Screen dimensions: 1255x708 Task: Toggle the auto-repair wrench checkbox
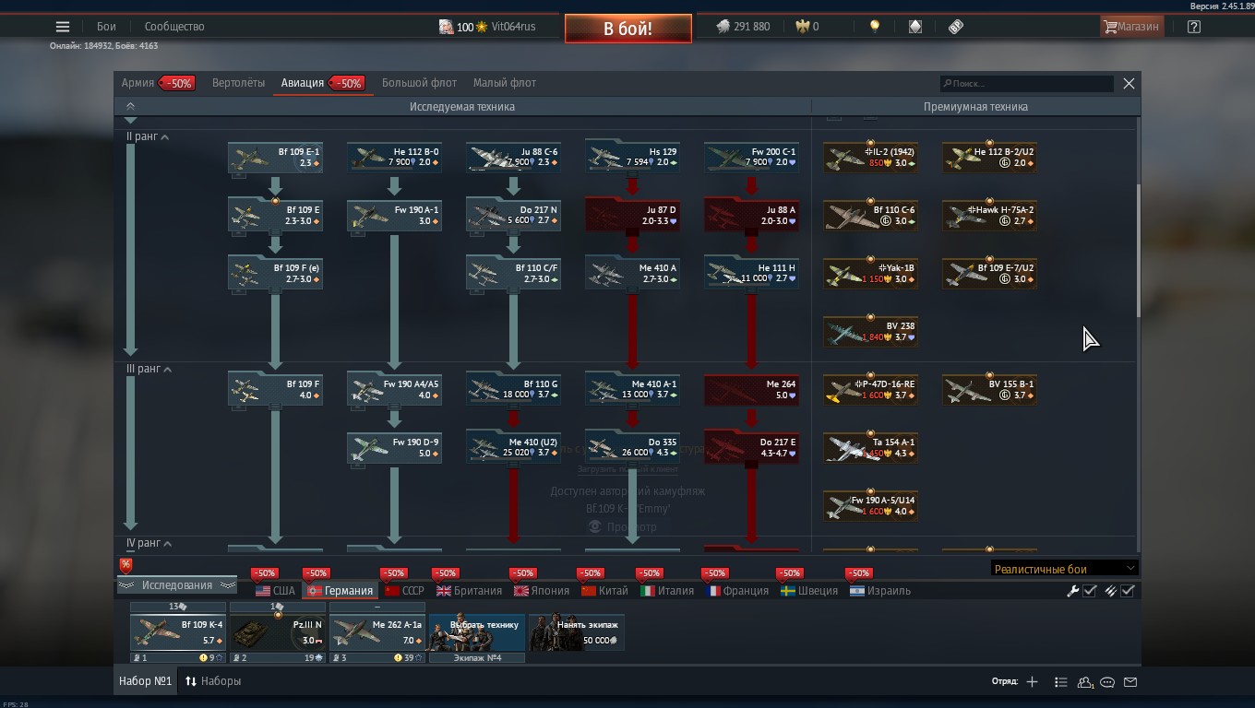[1090, 591]
